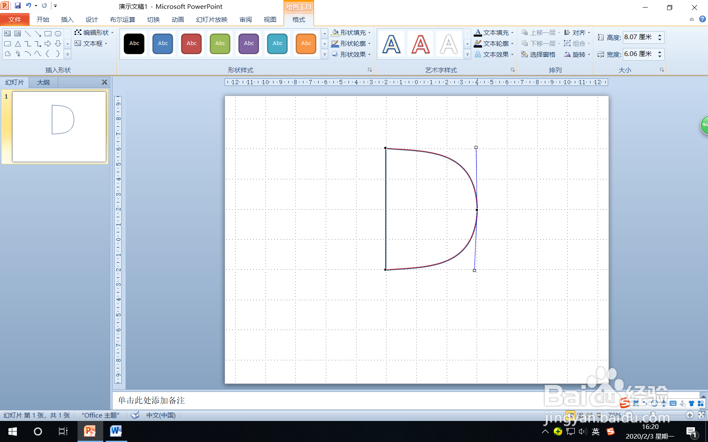The width and height of the screenshot is (708, 442).
Task: Select the elbow connector shape
Action: (x=28, y=44)
